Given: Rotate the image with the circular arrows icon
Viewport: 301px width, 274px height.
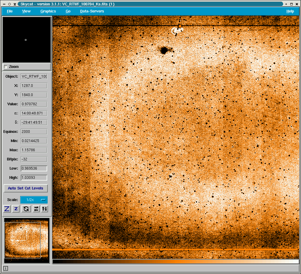Looking at the screenshot, I should [26, 209].
